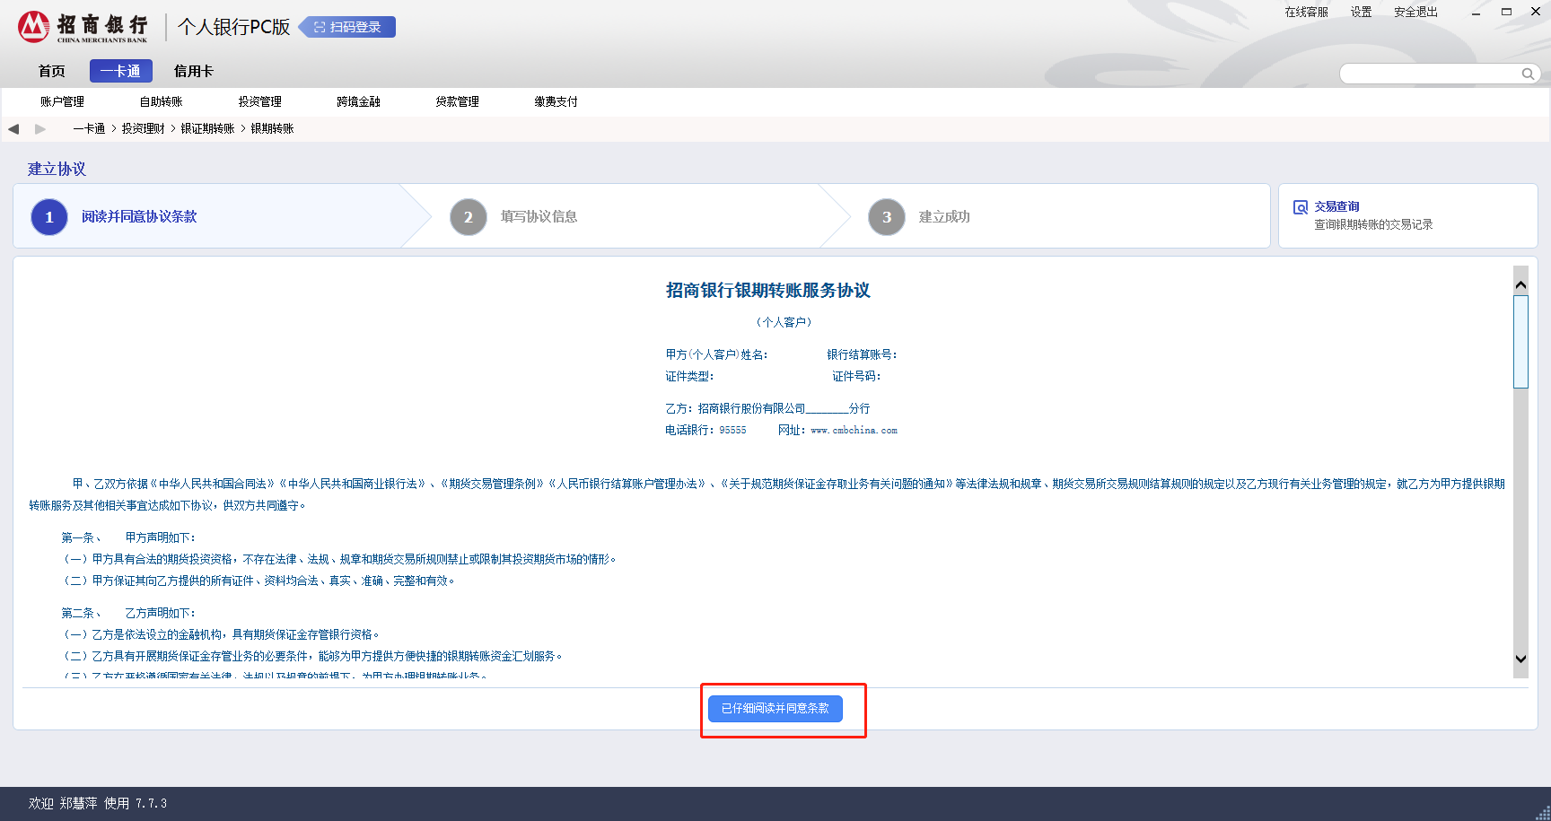Click the China Merchants Bank logo
The width and height of the screenshot is (1551, 821).
pos(83,27)
